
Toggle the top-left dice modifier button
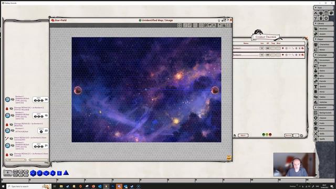point(15,172)
